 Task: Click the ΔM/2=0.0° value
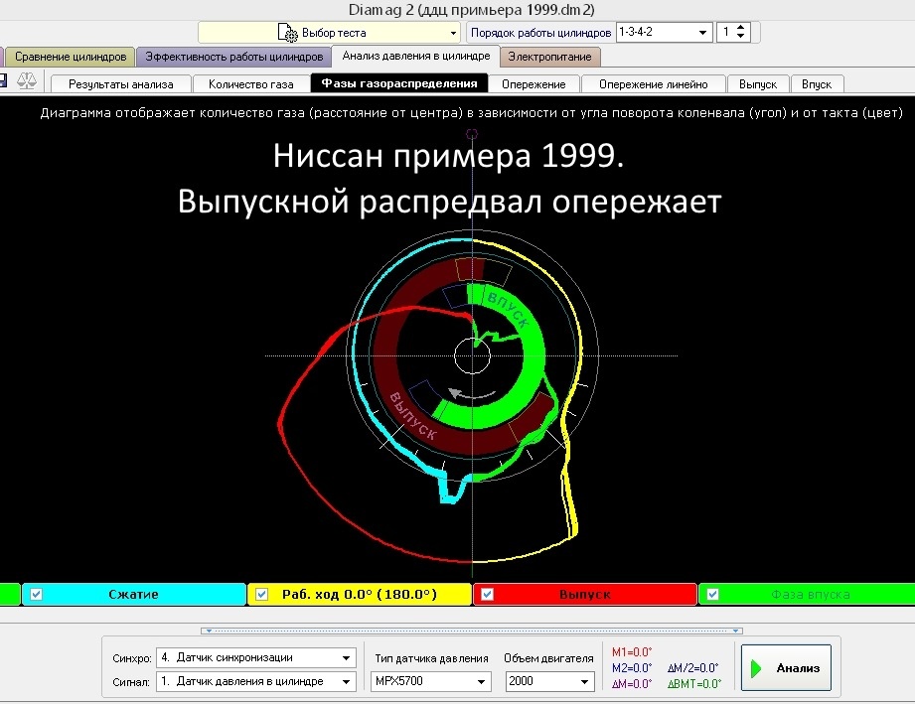click(x=693, y=668)
